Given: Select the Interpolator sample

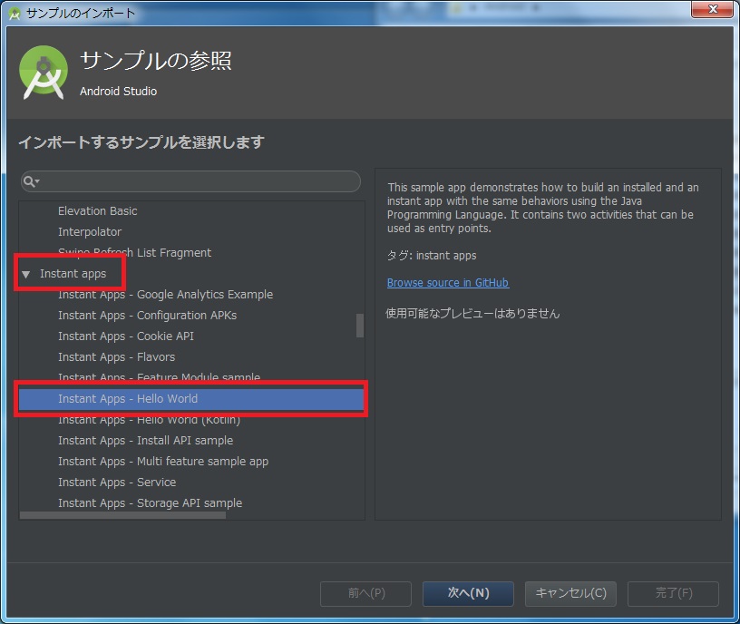Looking at the screenshot, I should 90,232.
